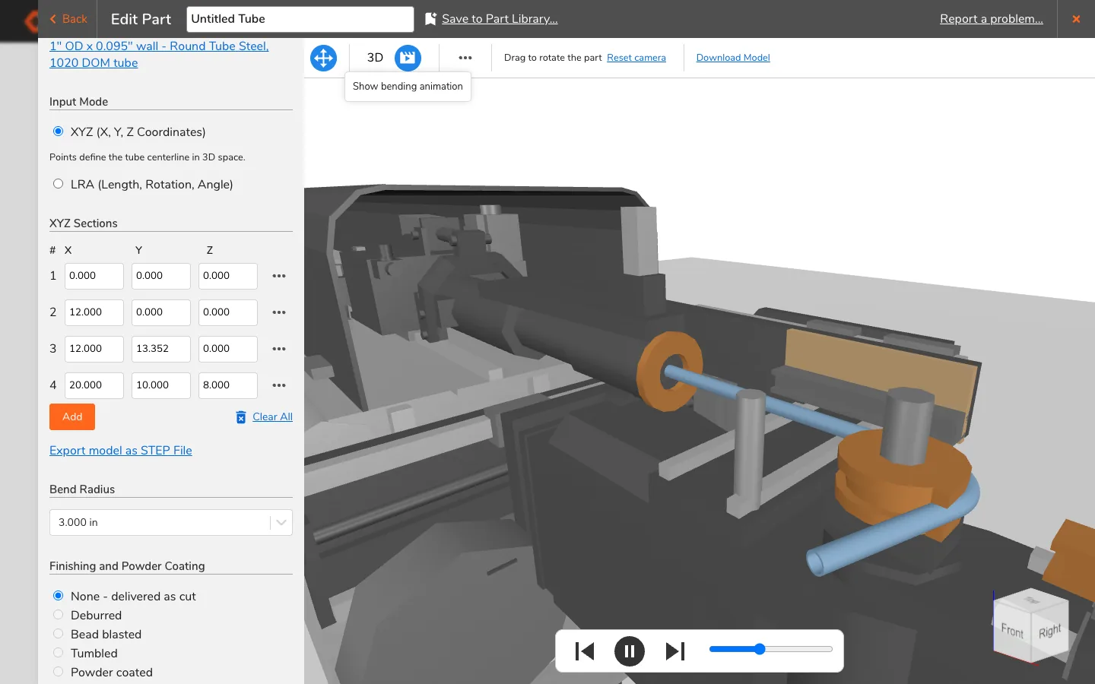Open the Bend Radius dropdown
The width and height of the screenshot is (1095, 684).
pos(171,522)
